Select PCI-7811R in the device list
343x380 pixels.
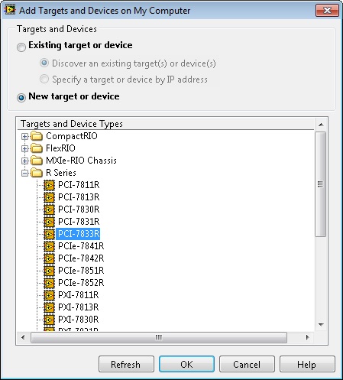click(79, 185)
